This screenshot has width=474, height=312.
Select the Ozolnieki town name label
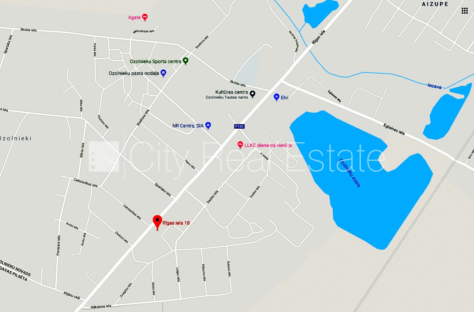tap(16, 138)
